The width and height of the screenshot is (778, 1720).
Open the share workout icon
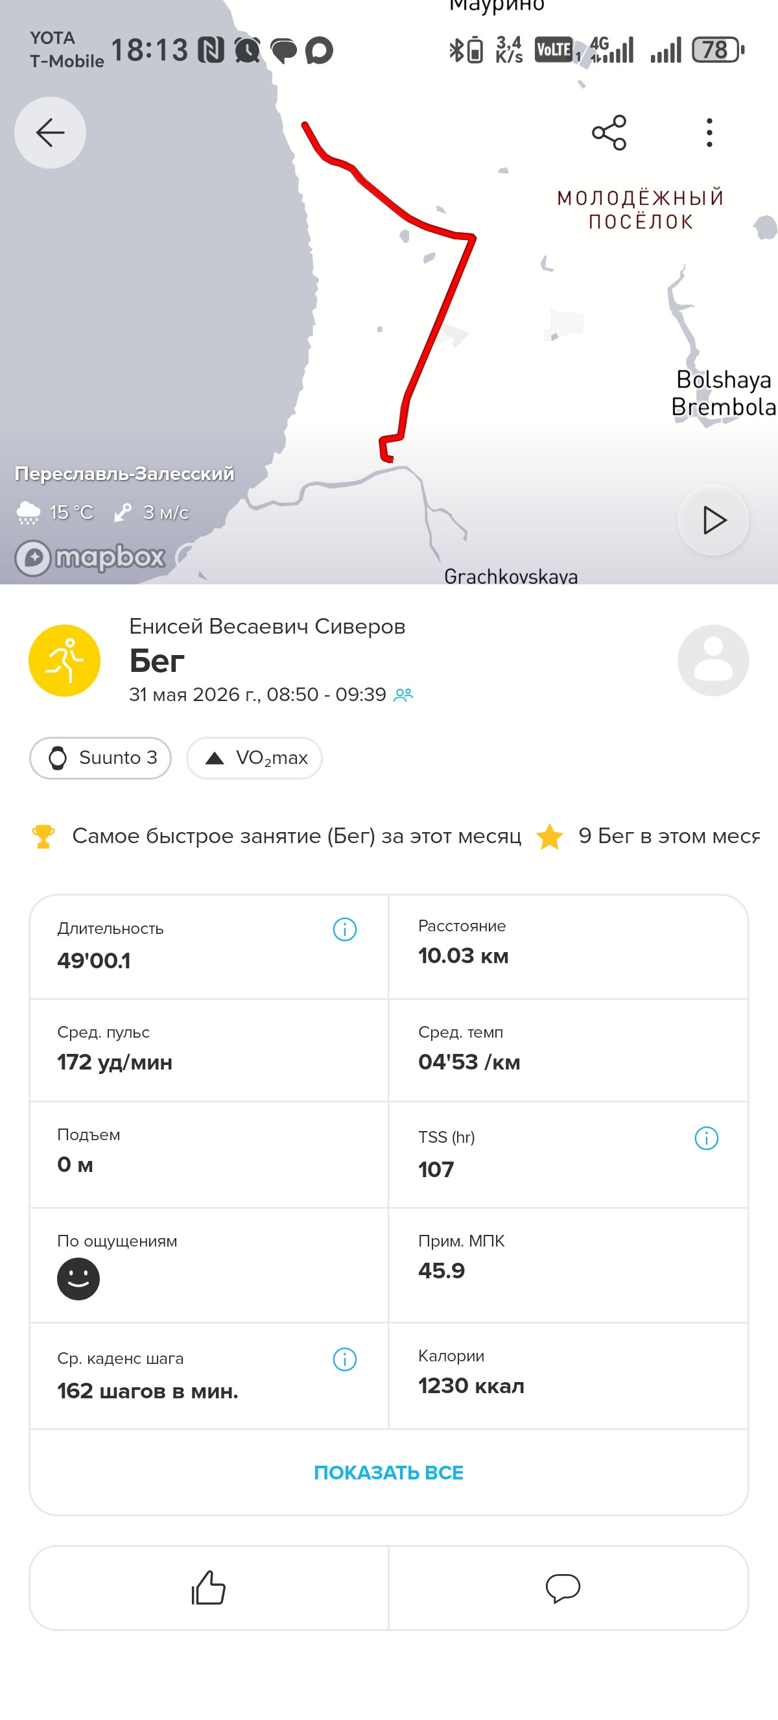tap(609, 132)
